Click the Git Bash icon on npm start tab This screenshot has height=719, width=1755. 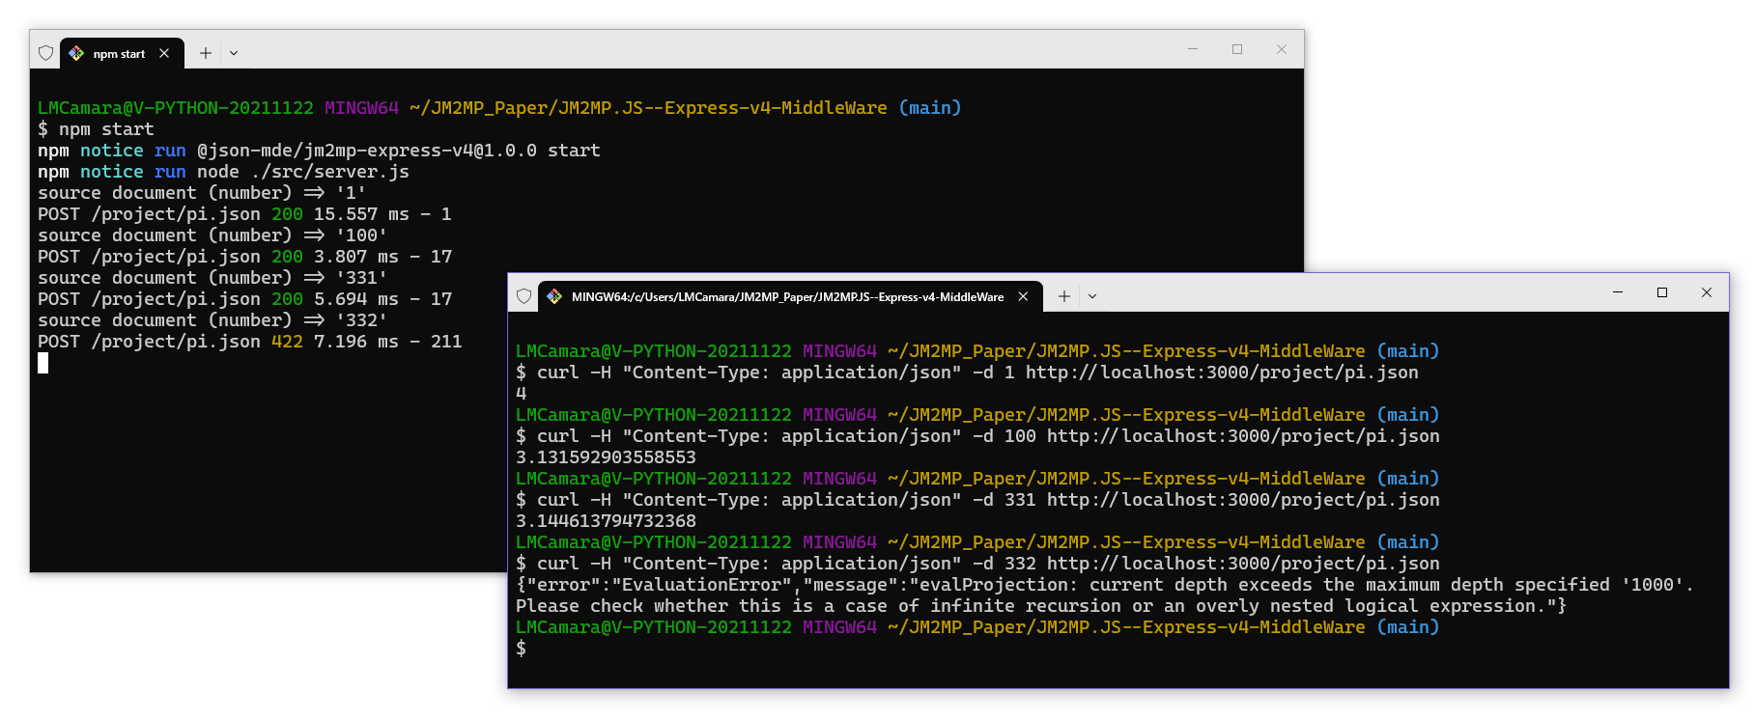[76, 53]
